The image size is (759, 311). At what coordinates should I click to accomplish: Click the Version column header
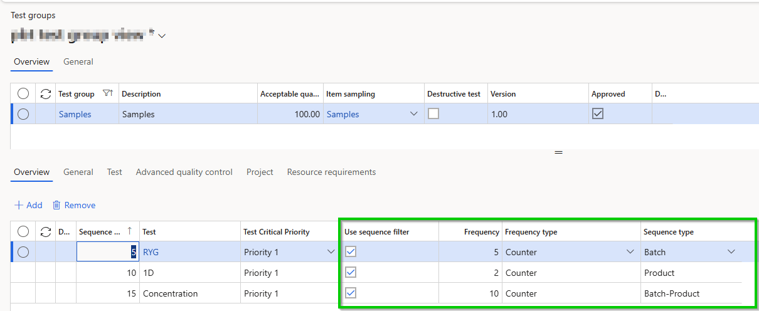click(503, 94)
